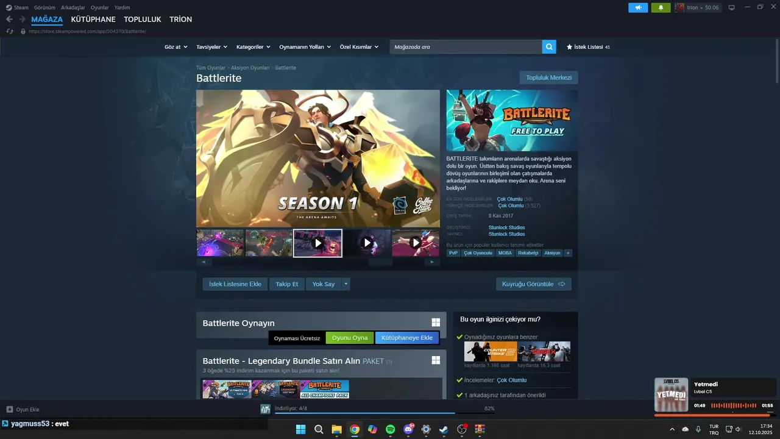Click the Kuyruğu Görüntüle button
Image resolution: width=780 pixels, height=439 pixels.
(534, 284)
